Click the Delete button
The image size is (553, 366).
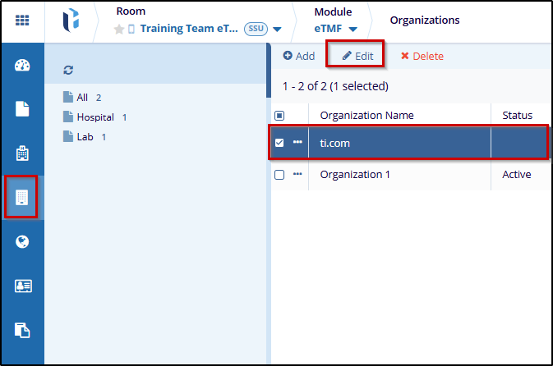pos(422,56)
